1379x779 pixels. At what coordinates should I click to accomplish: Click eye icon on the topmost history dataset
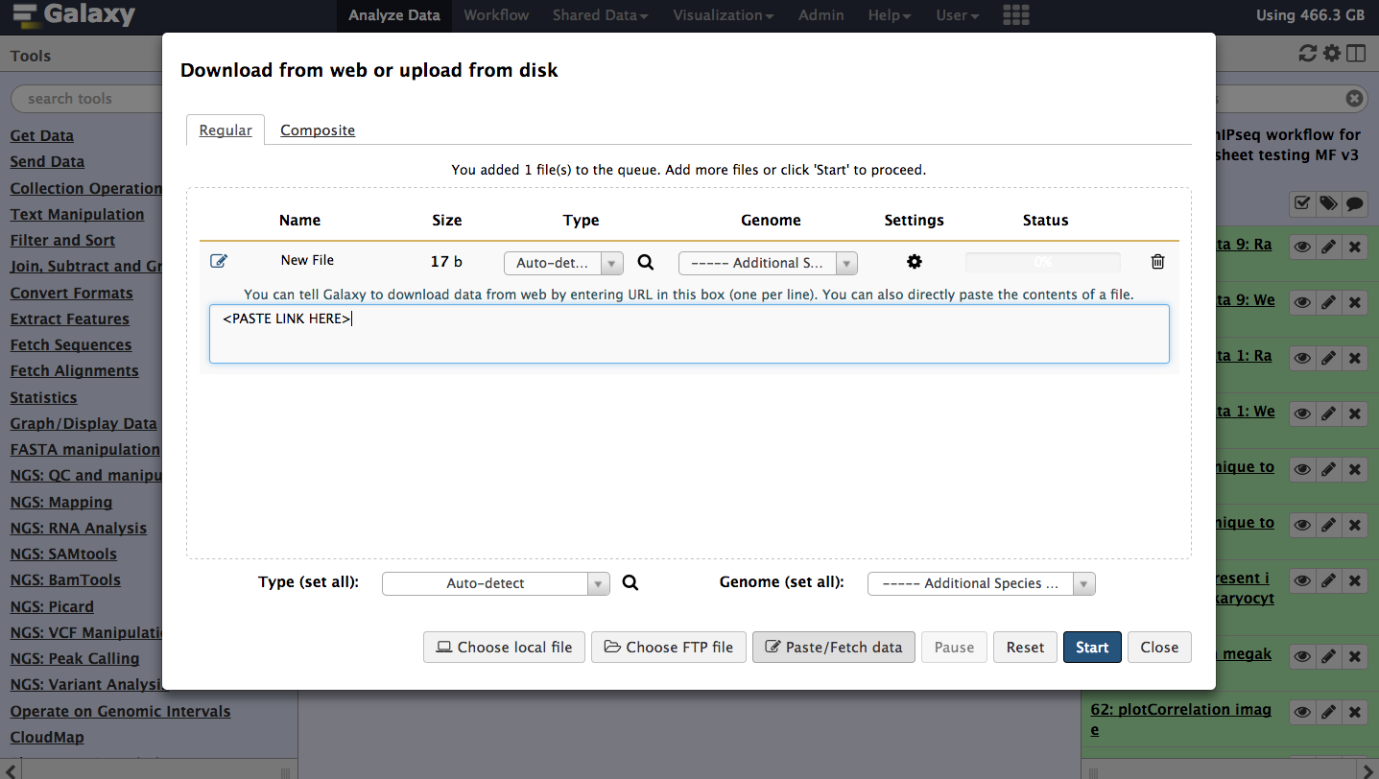click(1302, 247)
